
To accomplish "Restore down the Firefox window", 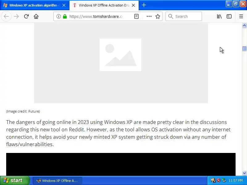I will [x=236, y=4].
